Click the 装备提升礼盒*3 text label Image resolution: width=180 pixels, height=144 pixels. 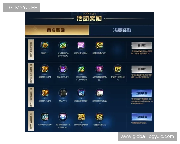[45, 101]
